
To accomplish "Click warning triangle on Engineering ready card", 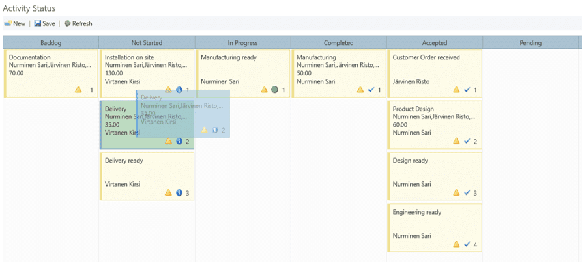I will point(456,244).
